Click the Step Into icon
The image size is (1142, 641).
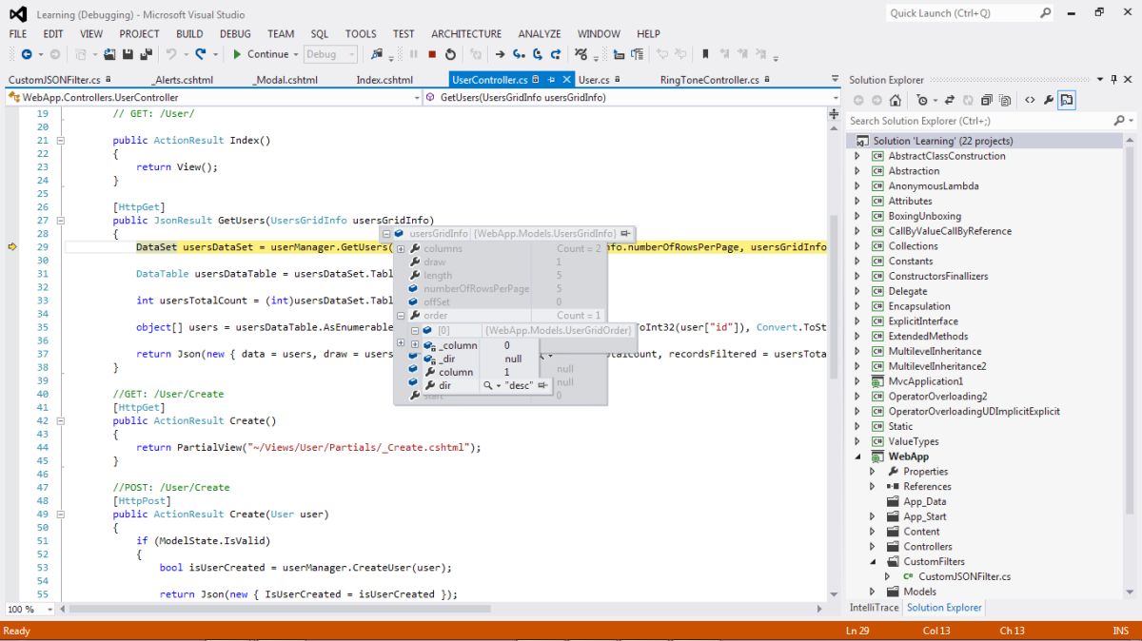[x=519, y=55]
